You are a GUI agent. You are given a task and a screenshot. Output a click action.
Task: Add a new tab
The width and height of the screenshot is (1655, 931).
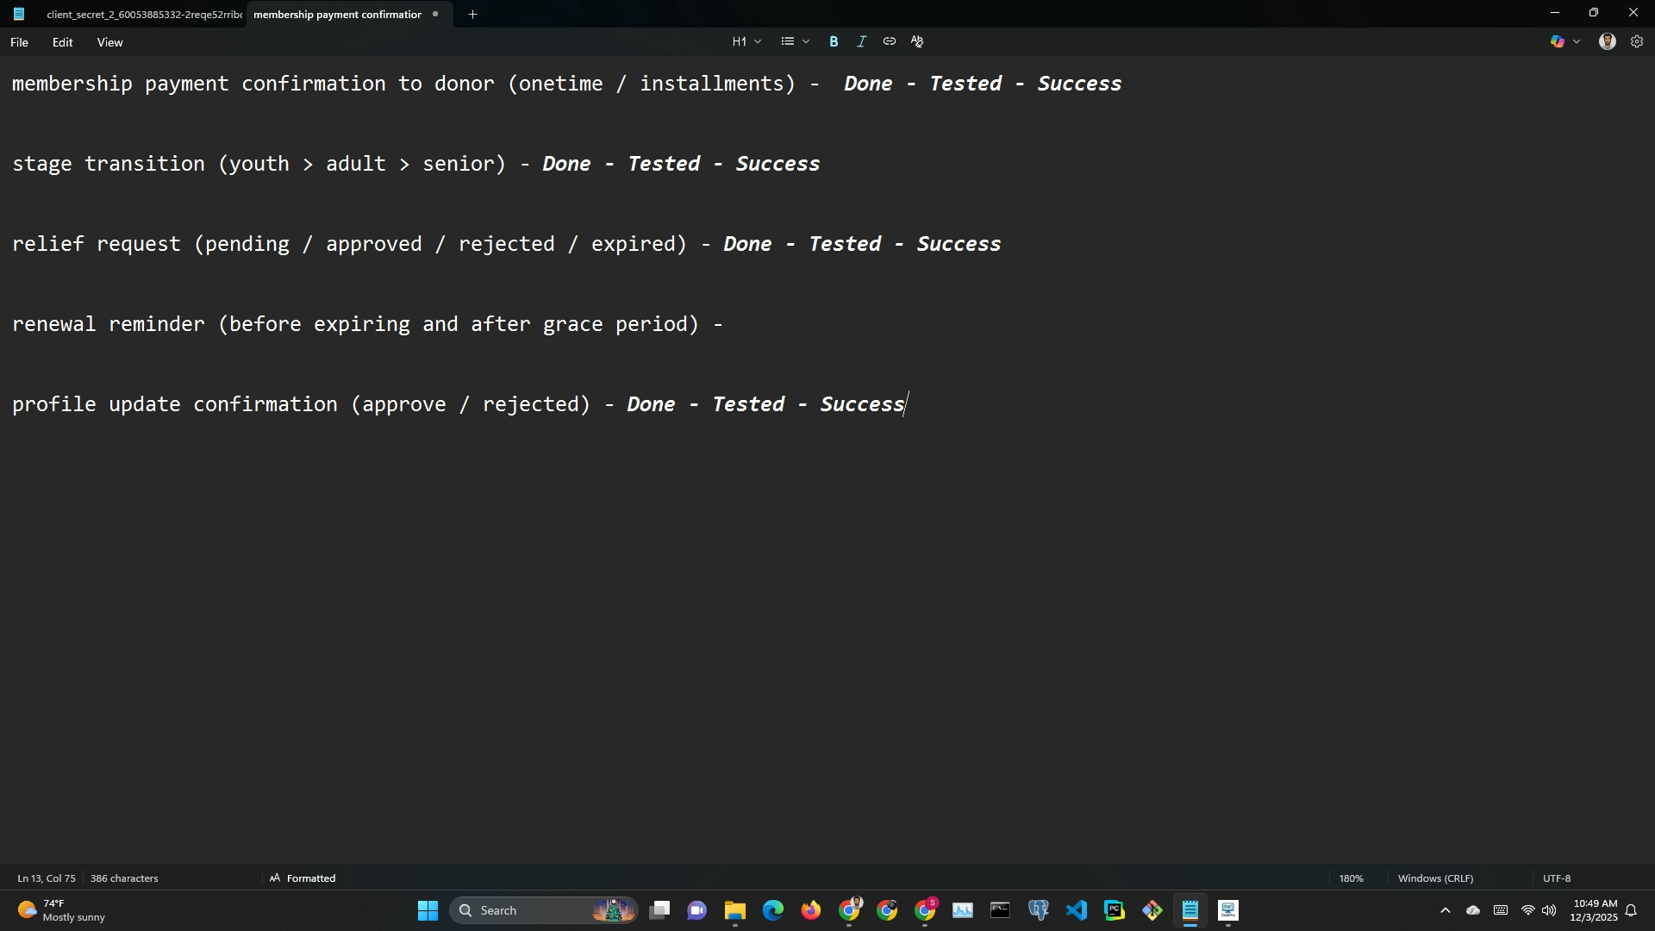(472, 15)
